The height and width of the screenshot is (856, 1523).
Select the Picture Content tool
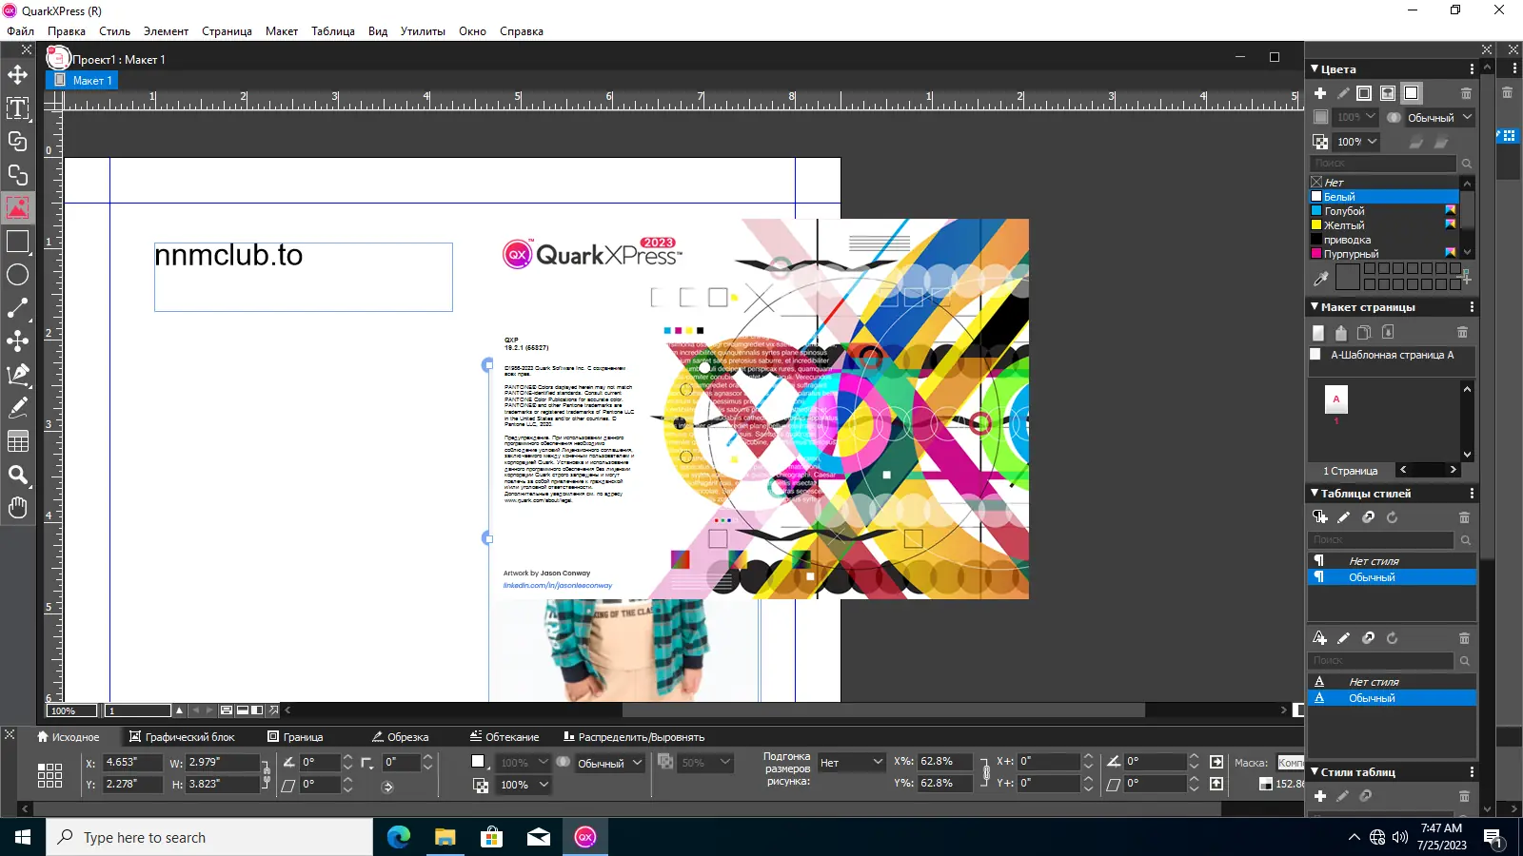coord(17,208)
